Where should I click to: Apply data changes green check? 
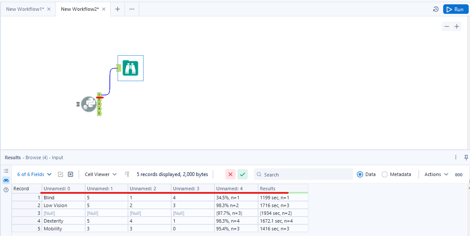(x=243, y=174)
